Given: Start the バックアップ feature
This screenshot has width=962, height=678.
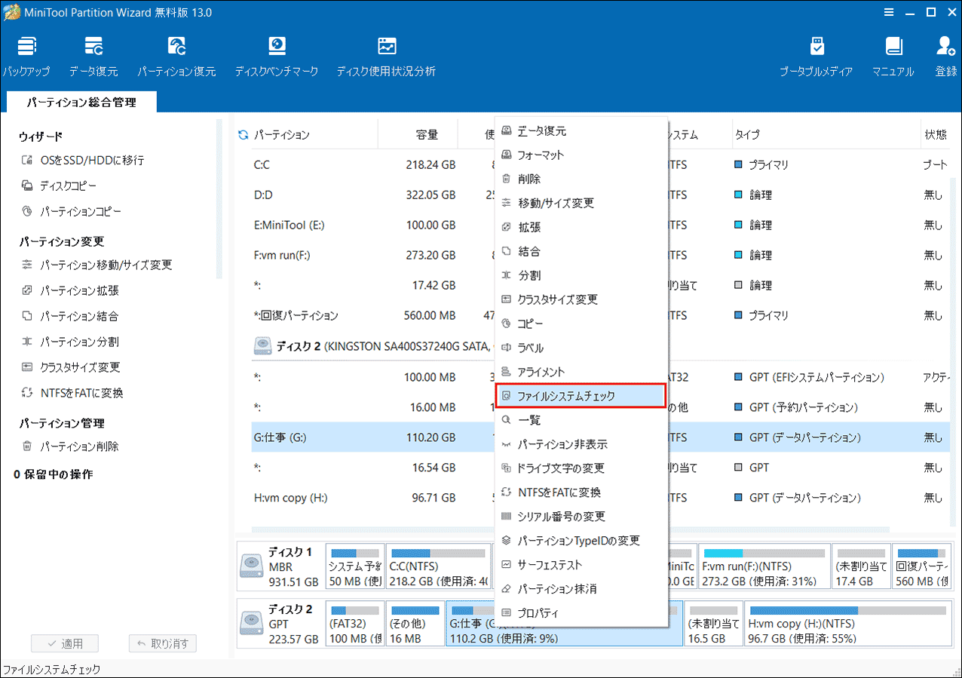Looking at the screenshot, I should tap(25, 53).
